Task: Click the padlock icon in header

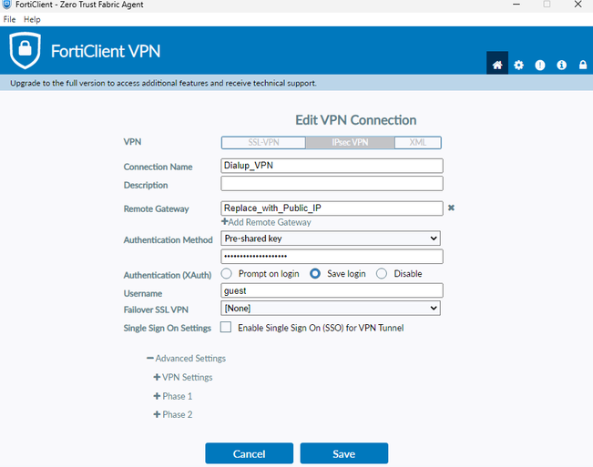Action: (582, 66)
